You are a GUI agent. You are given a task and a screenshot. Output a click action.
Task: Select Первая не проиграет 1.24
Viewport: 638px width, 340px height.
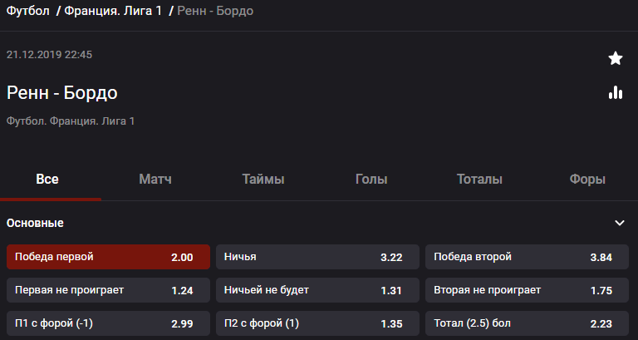point(108,290)
